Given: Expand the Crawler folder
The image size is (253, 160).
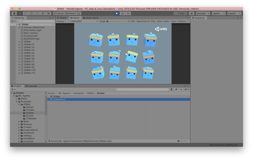Looking at the screenshot, I should [19, 127].
